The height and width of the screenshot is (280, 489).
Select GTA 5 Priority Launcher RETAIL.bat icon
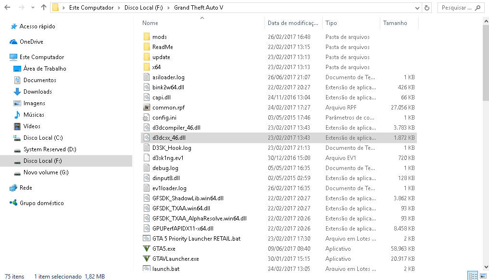coord(147,239)
